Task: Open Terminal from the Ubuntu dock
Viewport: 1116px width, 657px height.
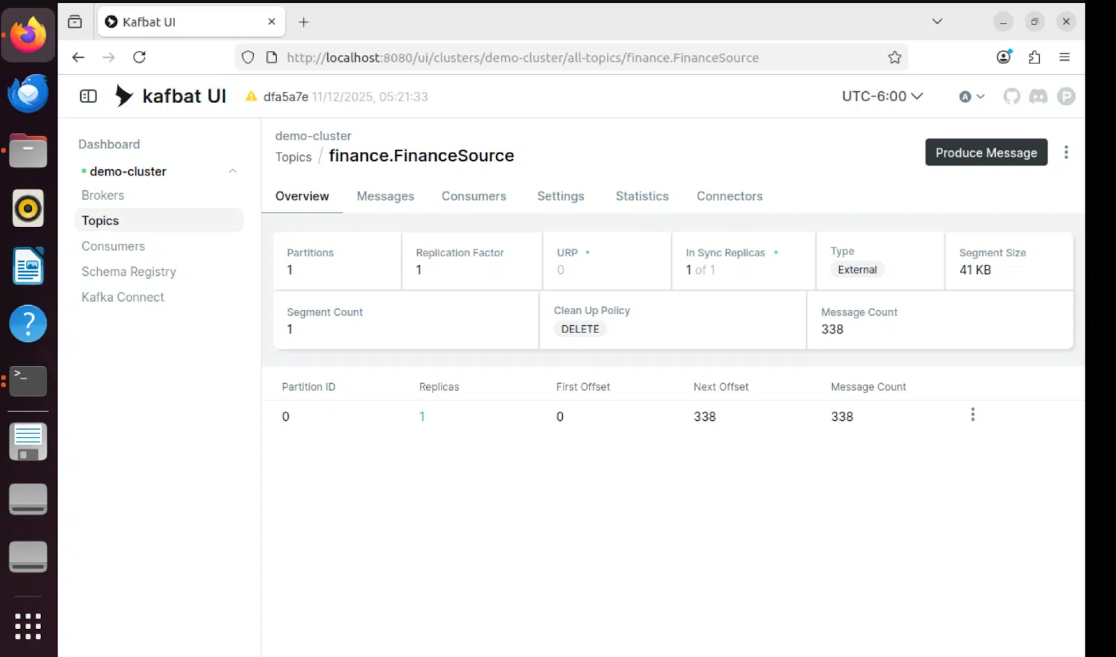Action: pos(28,381)
